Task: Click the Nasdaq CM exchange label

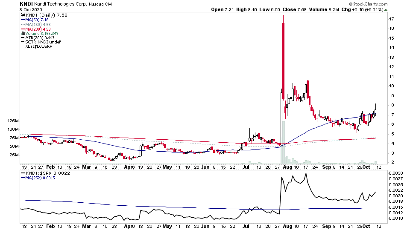Action: 100,4
